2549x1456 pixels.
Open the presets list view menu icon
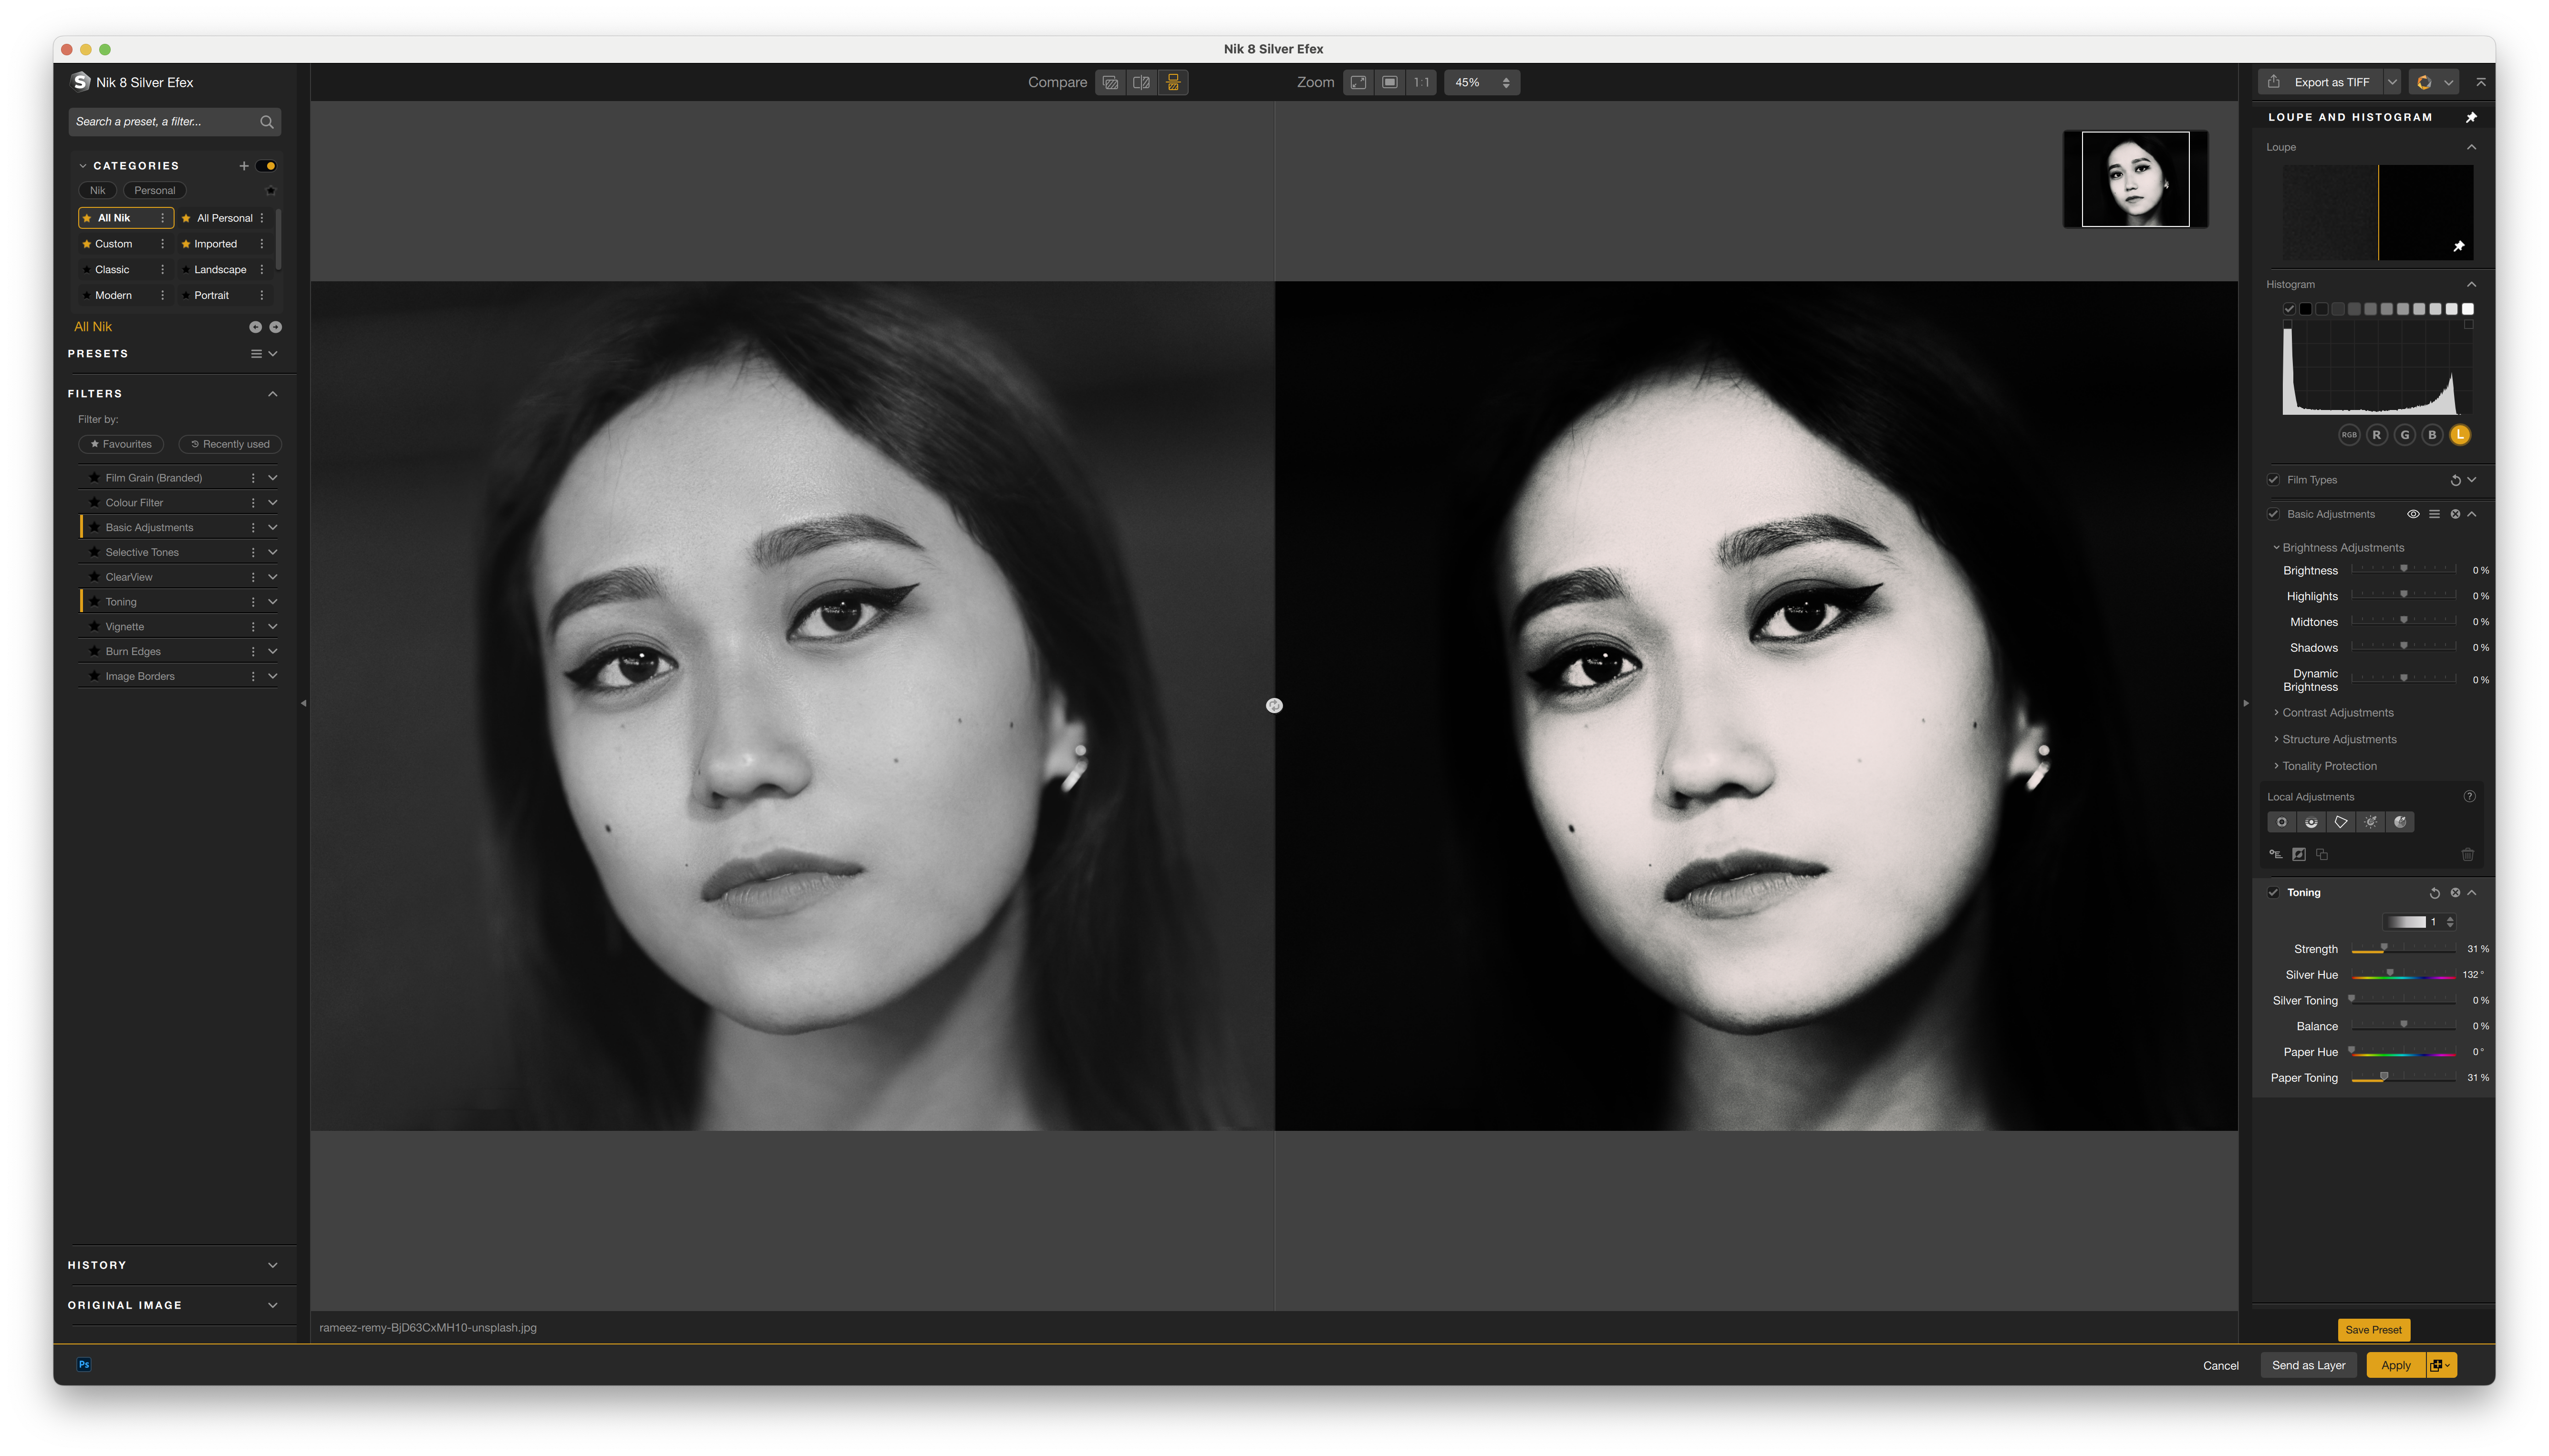click(x=256, y=354)
